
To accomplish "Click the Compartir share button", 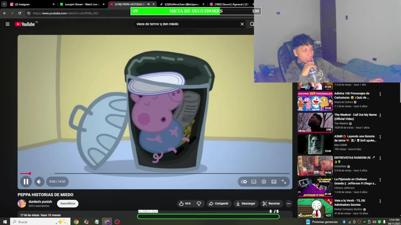I will tap(218, 203).
